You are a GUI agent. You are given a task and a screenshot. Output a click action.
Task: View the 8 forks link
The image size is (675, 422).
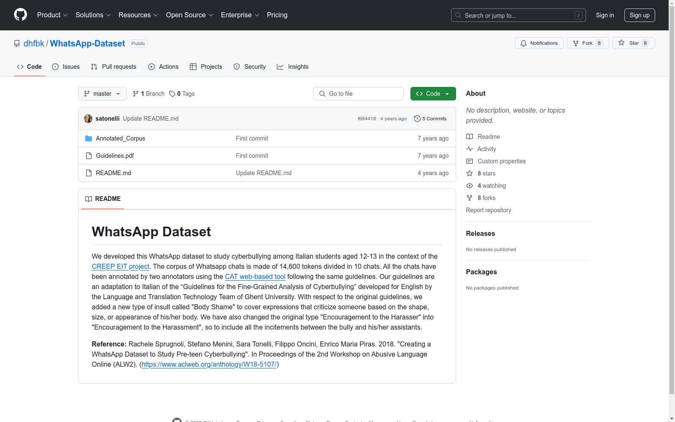(481, 198)
